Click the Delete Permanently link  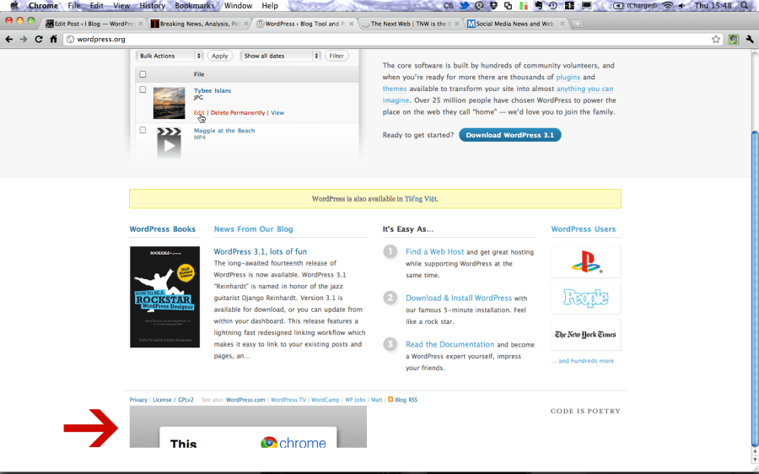tap(238, 113)
